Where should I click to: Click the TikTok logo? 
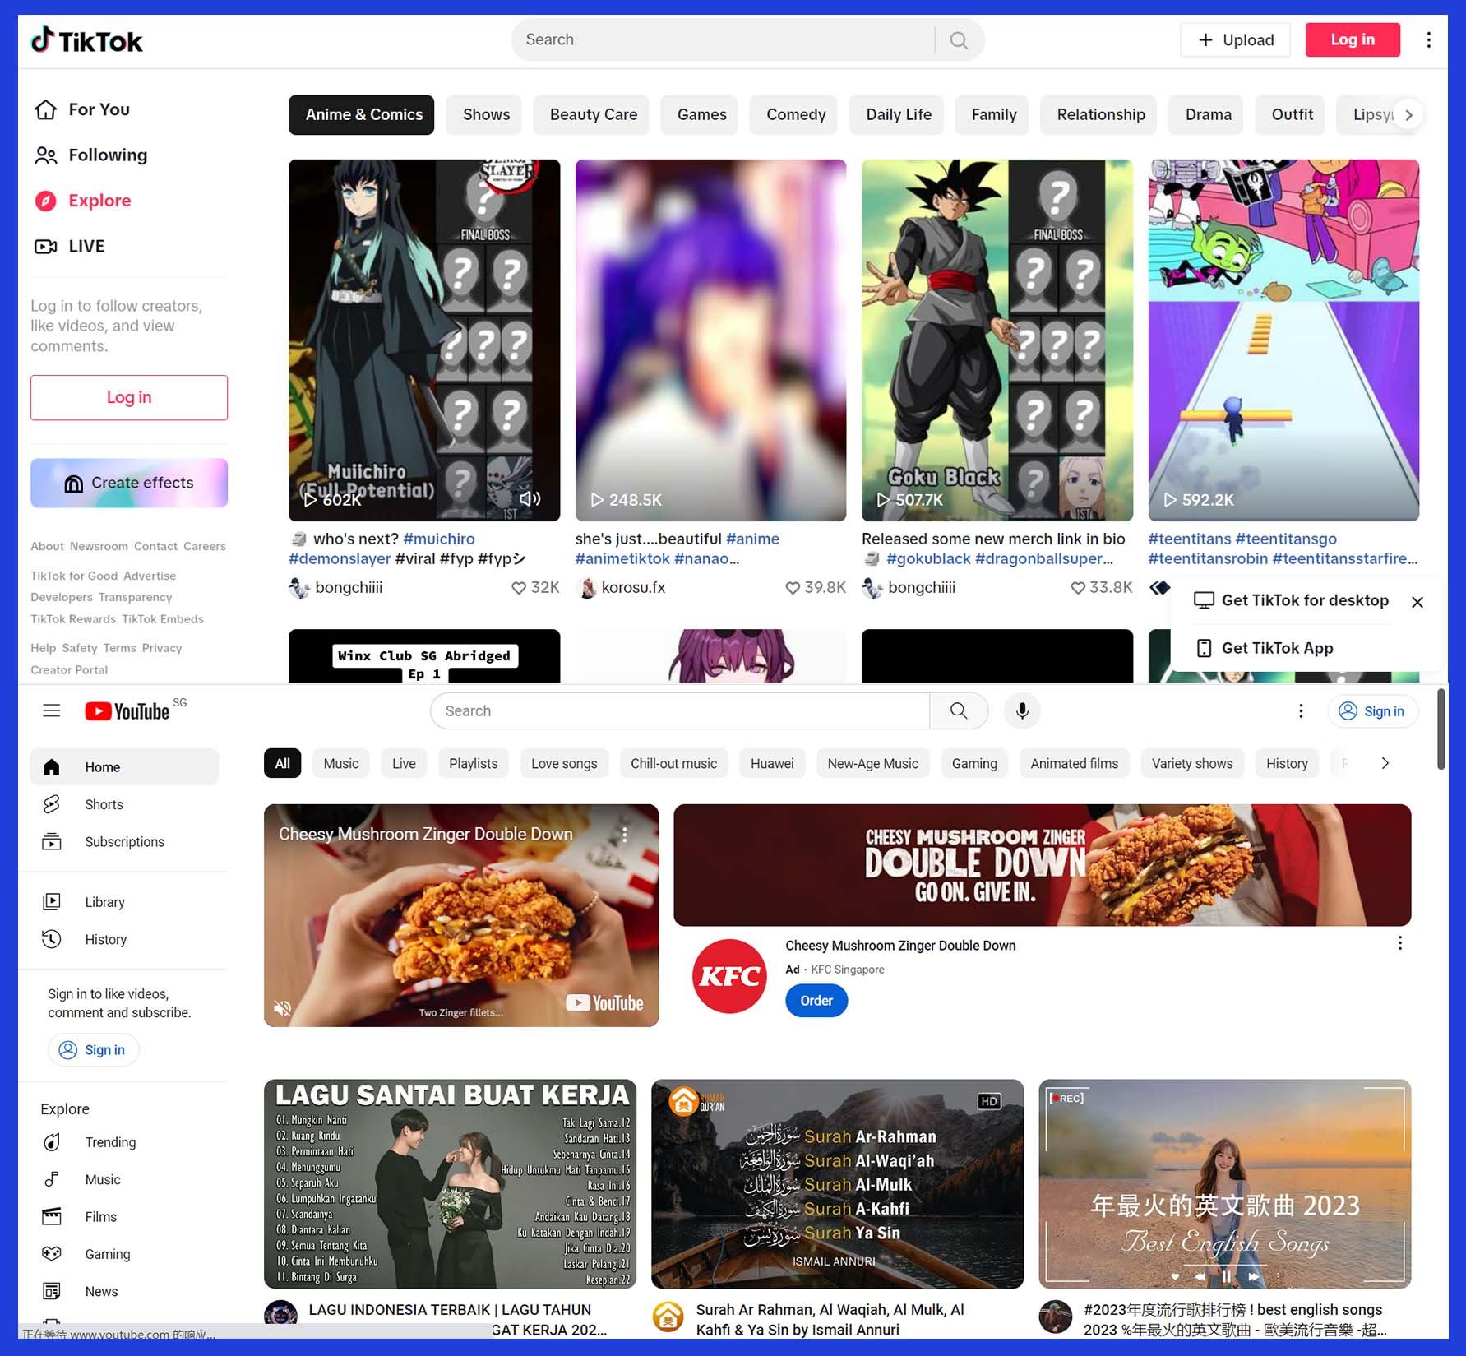click(x=86, y=40)
